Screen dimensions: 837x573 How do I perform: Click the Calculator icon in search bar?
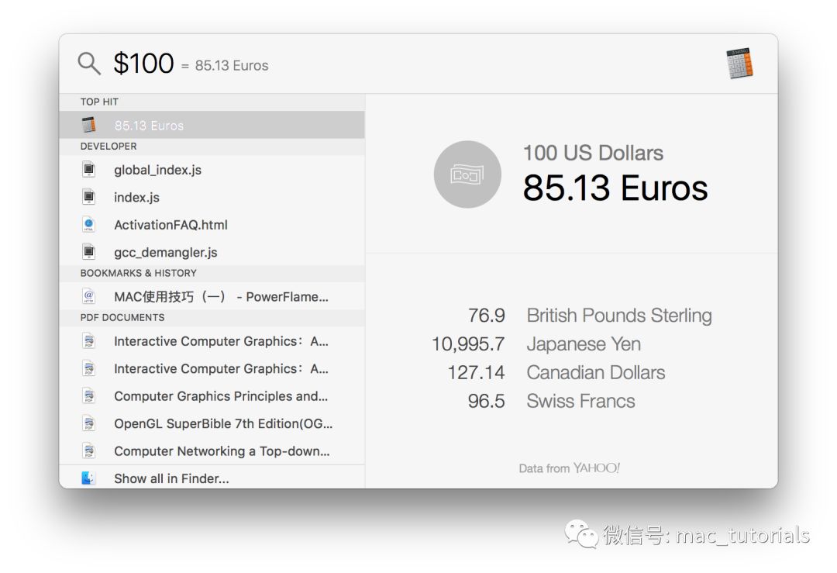(x=739, y=64)
